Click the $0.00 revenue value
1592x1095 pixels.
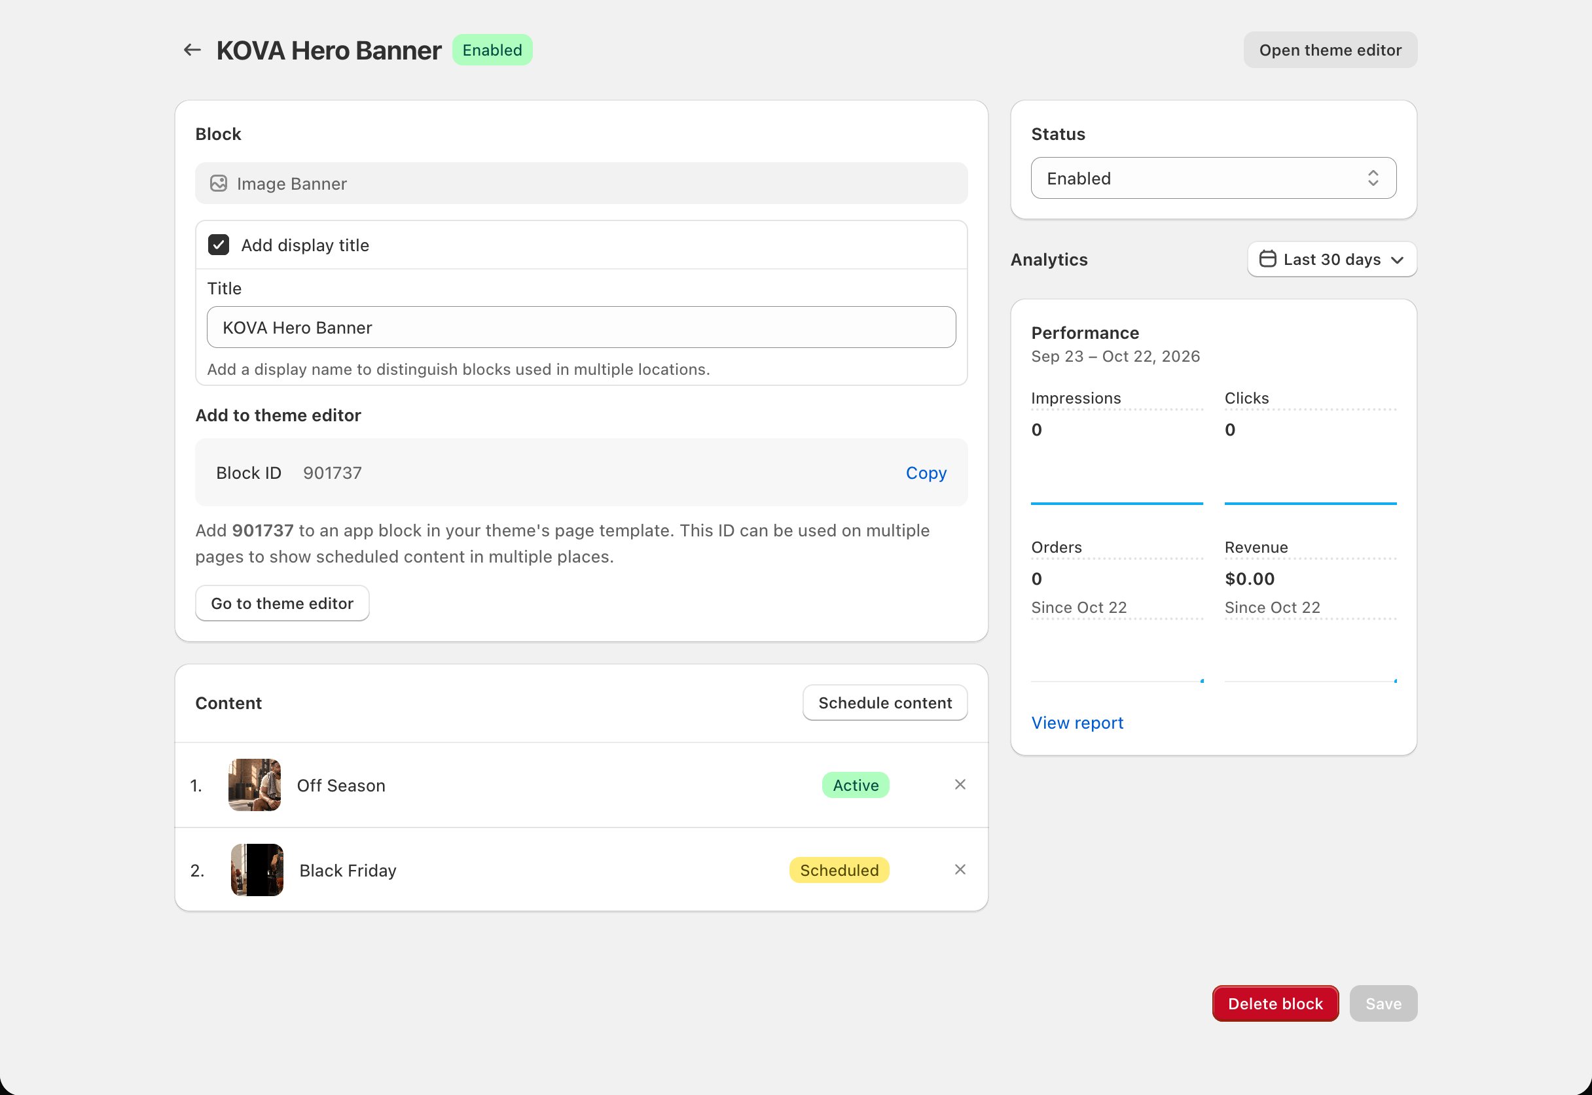[1249, 578]
